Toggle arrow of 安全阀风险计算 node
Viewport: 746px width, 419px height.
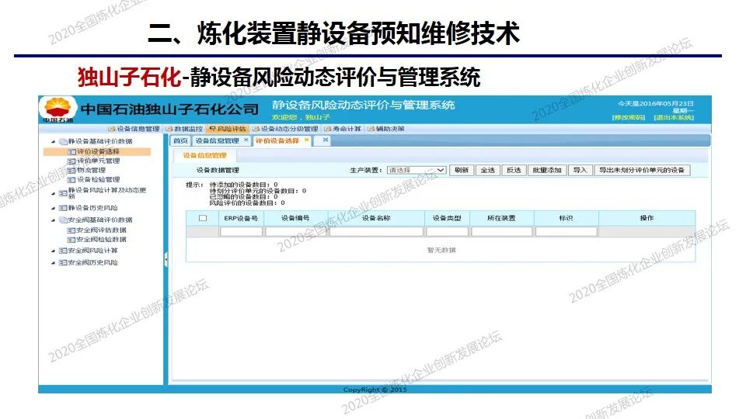54,251
